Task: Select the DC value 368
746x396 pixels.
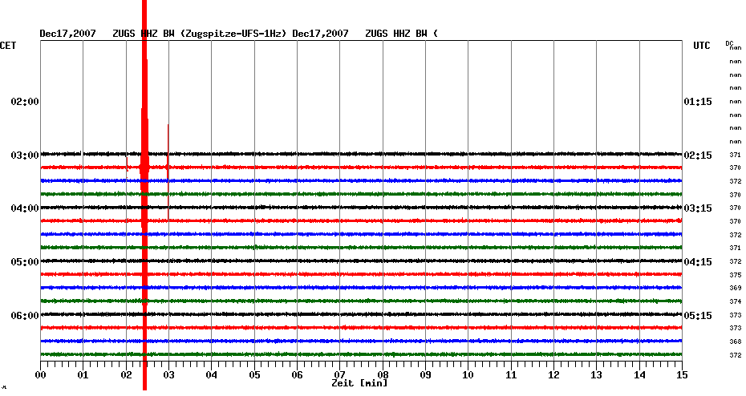Action: click(x=735, y=341)
